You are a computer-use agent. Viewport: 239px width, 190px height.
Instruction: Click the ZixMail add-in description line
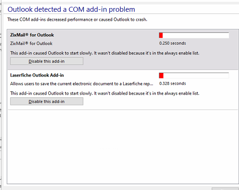tap(31, 44)
